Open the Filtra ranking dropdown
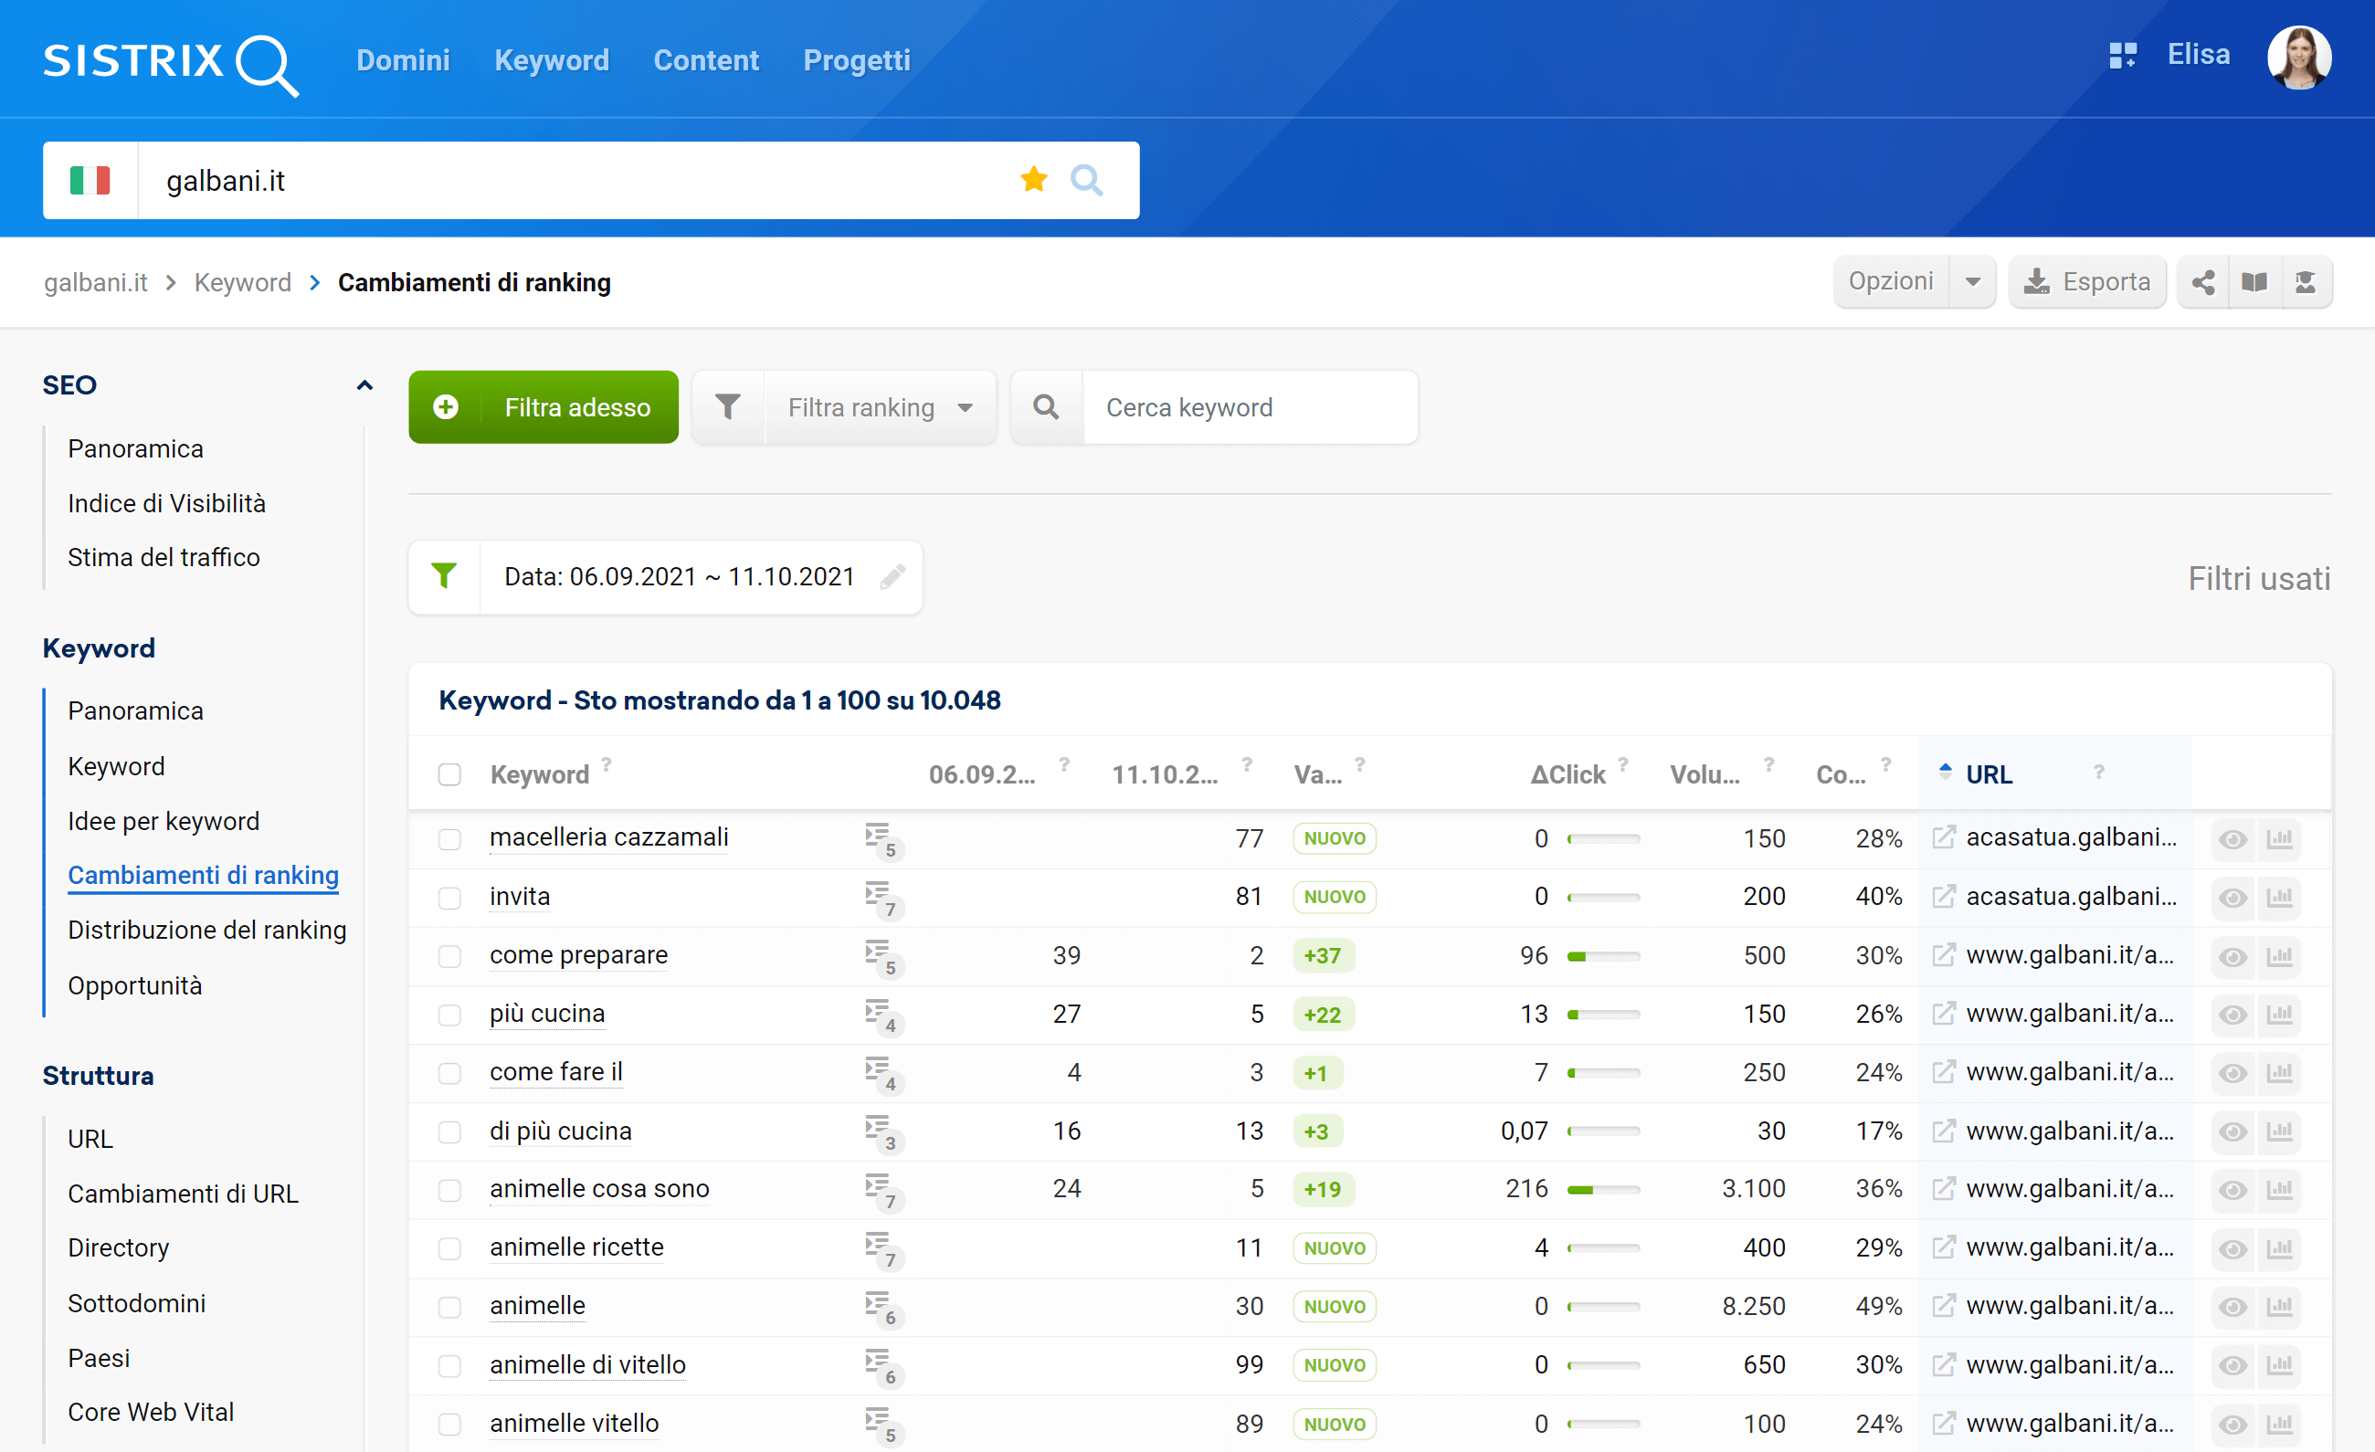This screenshot has height=1452, width=2375. (x=880, y=406)
